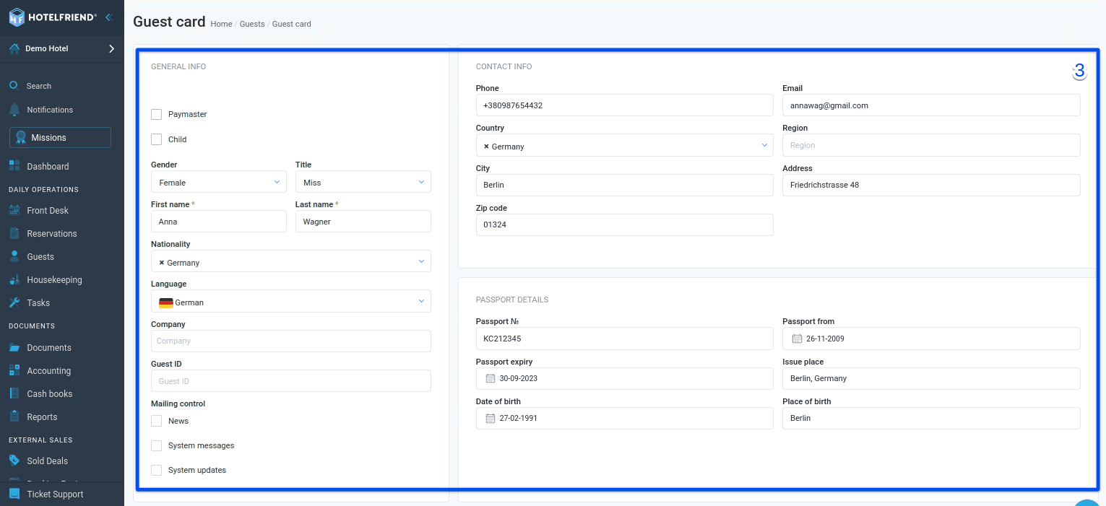Clear Germany with x in Country field
1106x506 pixels.
tap(486, 147)
